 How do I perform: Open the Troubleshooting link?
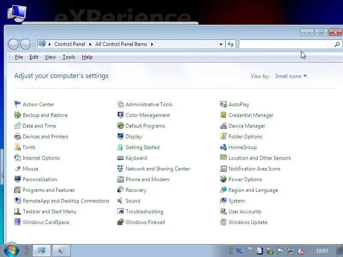pos(144,212)
